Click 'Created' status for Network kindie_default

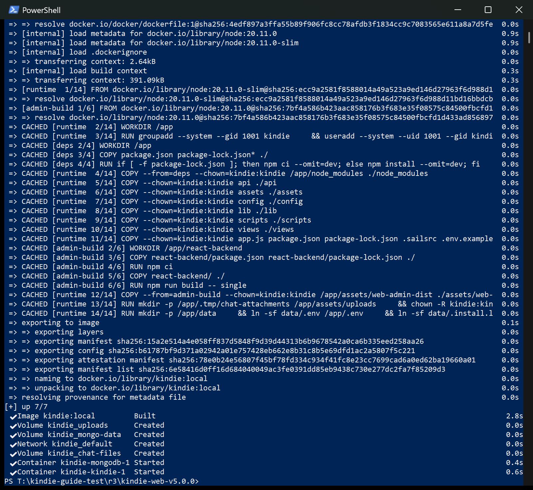(x=149, y=444)
